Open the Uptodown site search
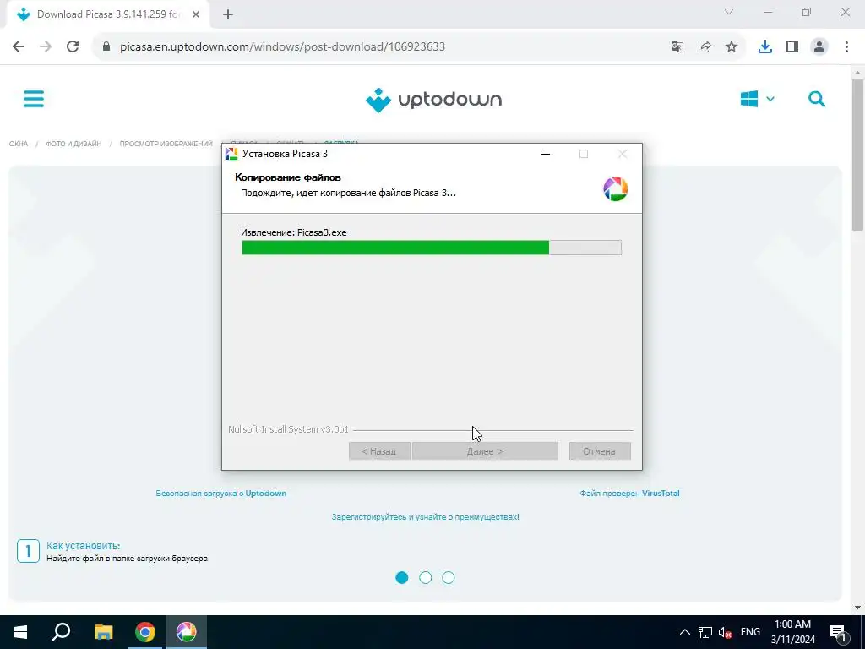Screen dimensions: 865x649 817,100
